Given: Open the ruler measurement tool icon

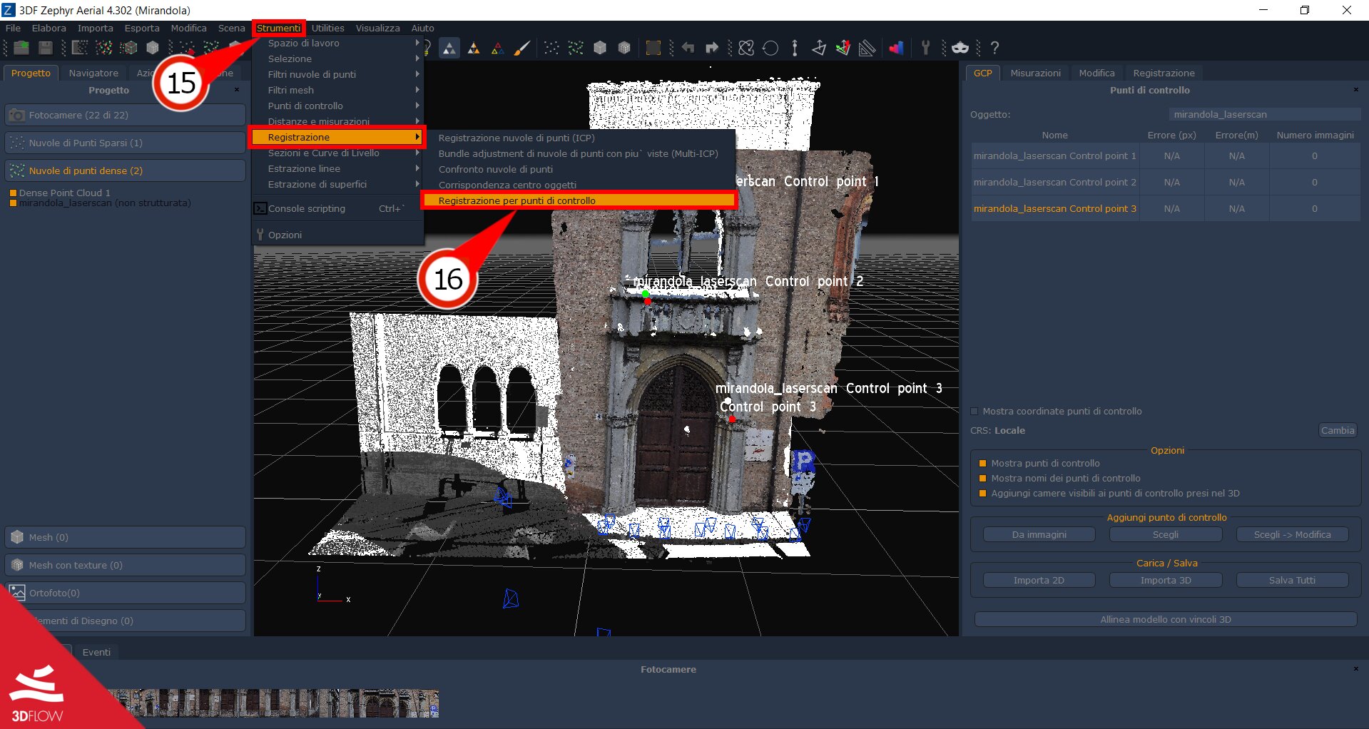Looking at the screenshot, I should click(x=867, y=48).
